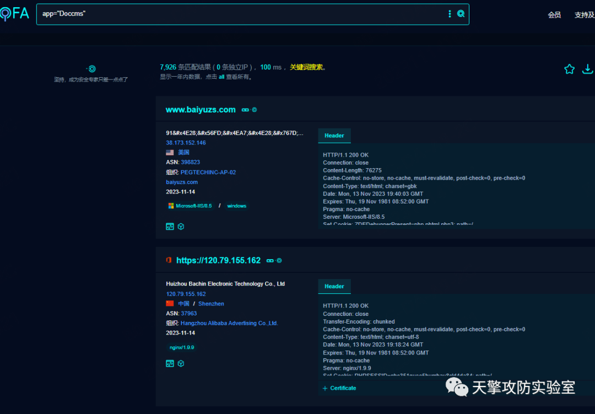Click ASN 398823
The image size is (595, 414).
pos(190,162)
